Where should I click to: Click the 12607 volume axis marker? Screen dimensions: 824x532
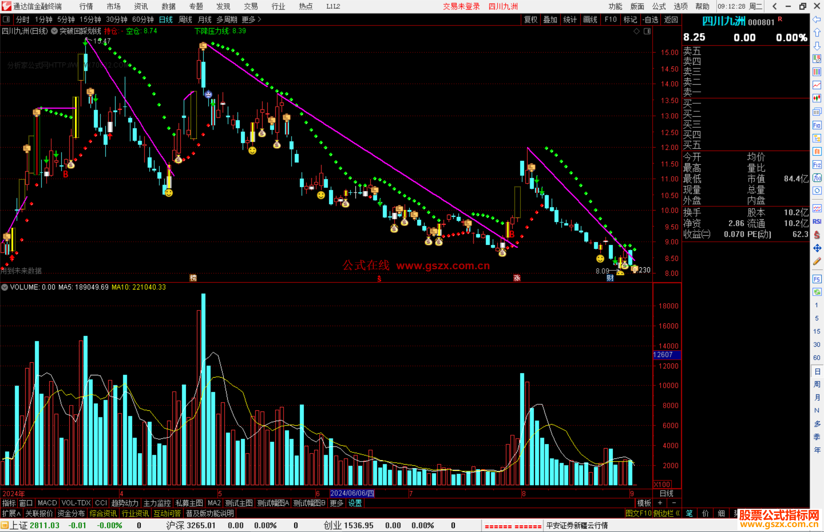tap(666, 355)
